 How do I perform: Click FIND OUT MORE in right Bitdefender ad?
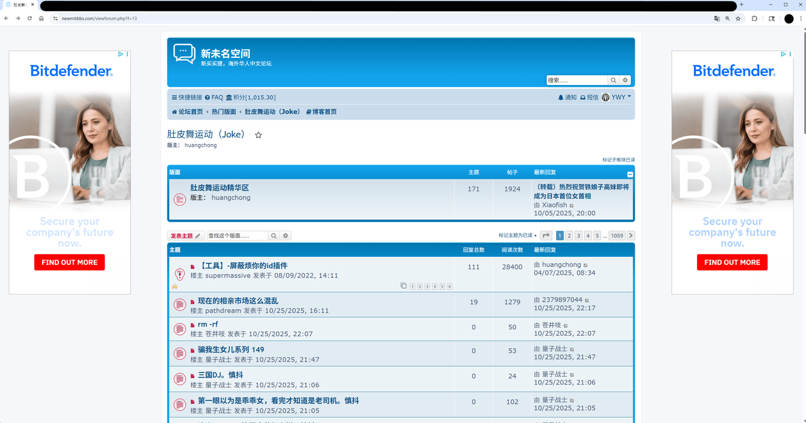coord(732,262)
